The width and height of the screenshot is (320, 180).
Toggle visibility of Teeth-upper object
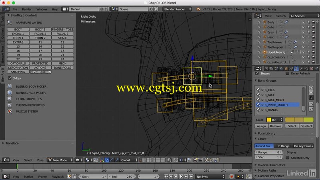point(304,47)
